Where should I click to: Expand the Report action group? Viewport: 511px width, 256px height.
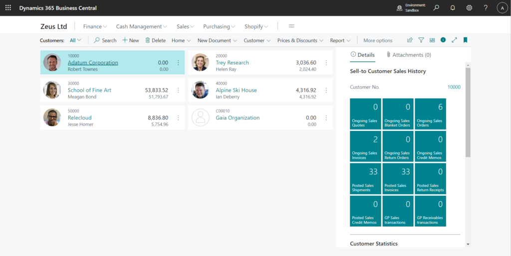(340, 40)
